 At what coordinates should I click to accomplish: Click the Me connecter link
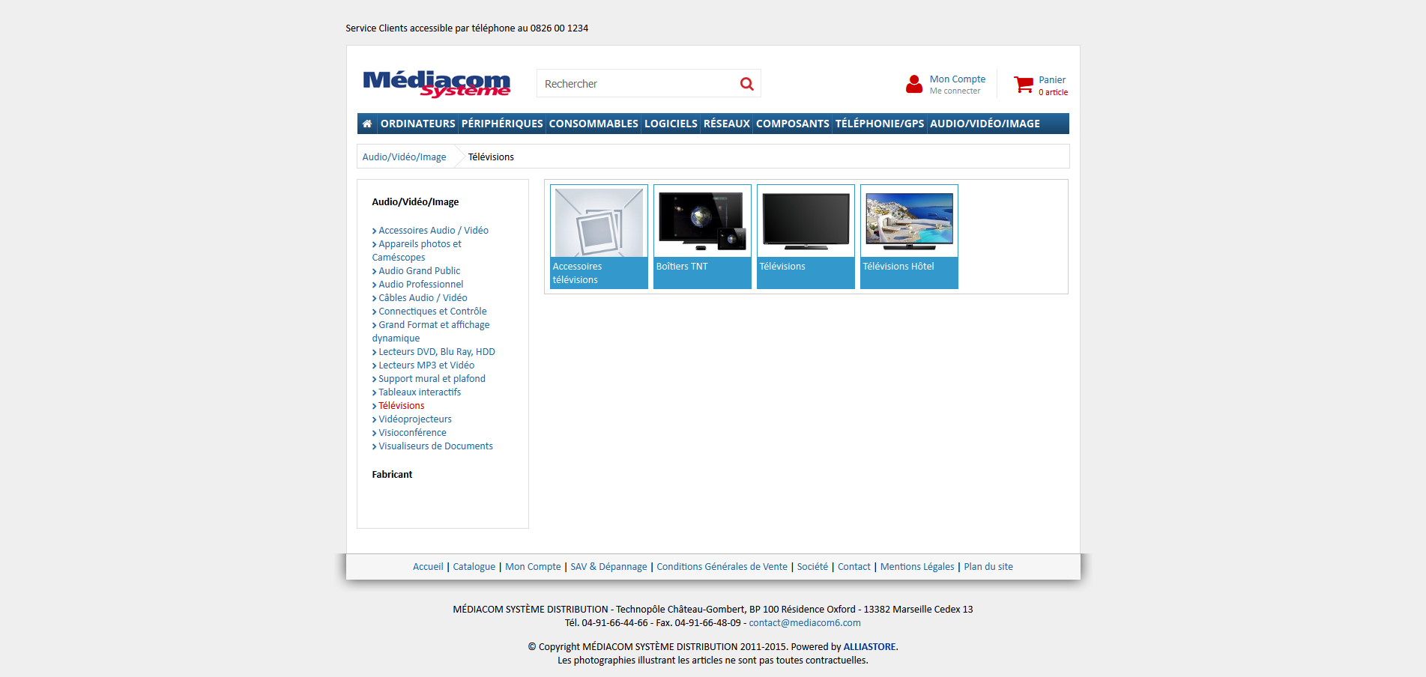point(955,91)
